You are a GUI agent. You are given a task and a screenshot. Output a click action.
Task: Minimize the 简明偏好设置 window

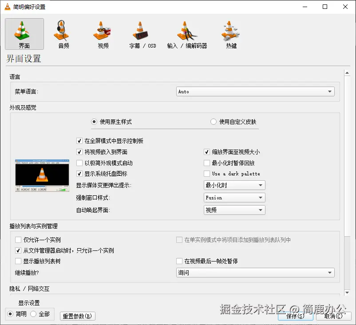(305, 7)
